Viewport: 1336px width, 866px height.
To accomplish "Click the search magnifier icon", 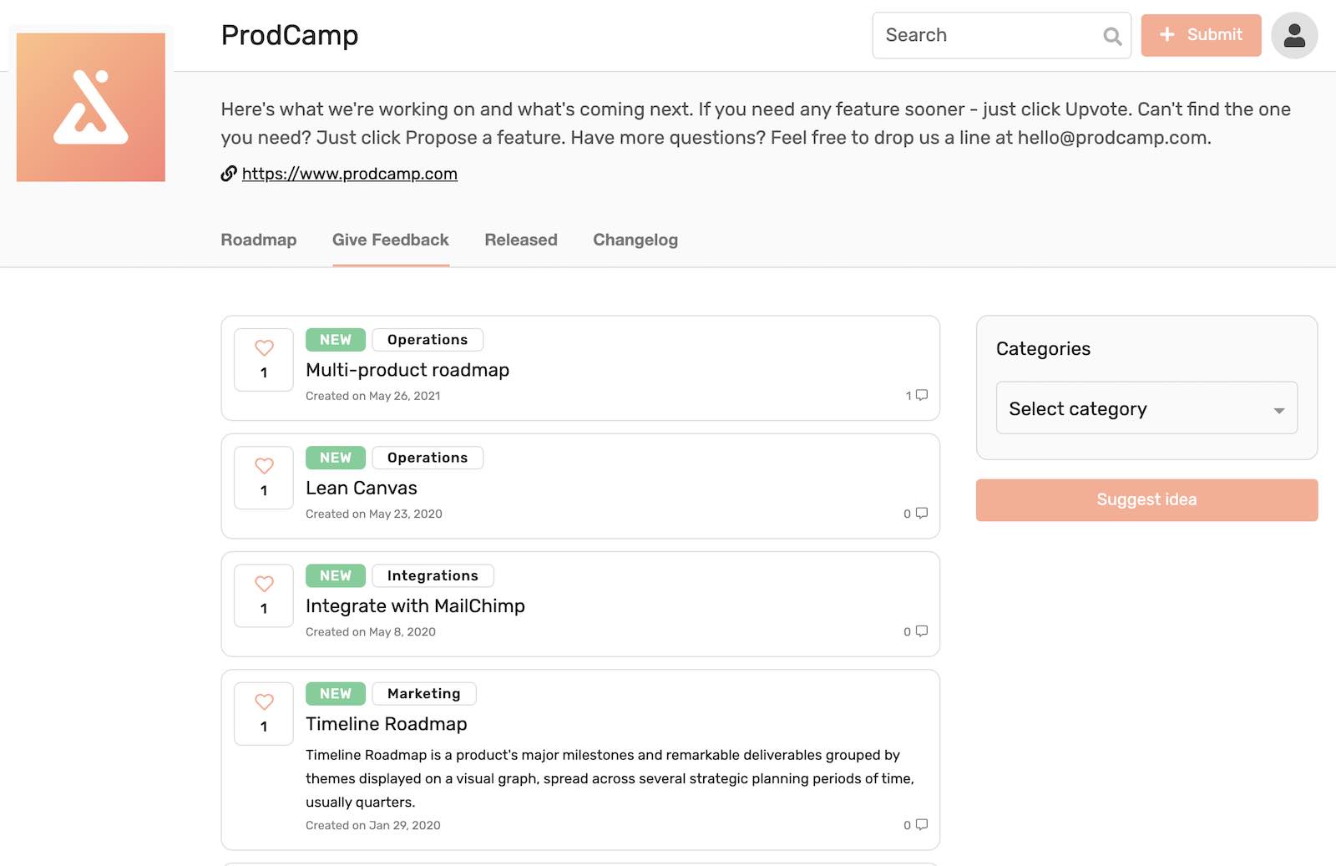I will (x=1111, y=36).
